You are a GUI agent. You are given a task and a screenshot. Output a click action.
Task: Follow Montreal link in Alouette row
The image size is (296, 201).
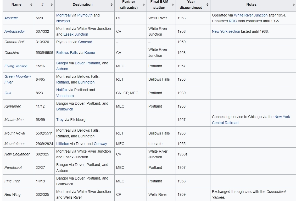pyautogui.click(x=63, y=15)
